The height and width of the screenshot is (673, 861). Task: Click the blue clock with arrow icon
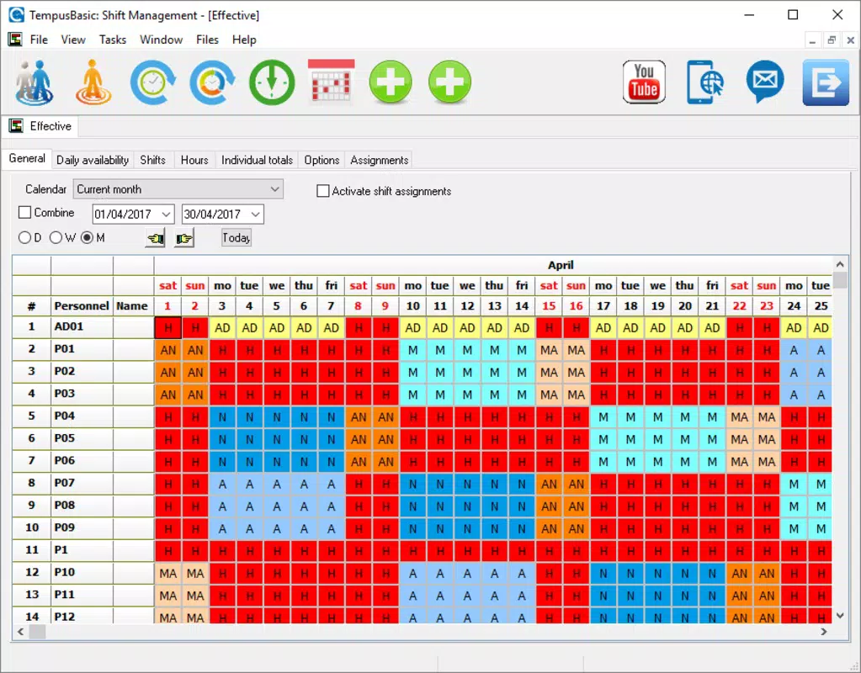pyautogui.click(x=153, y=82)
